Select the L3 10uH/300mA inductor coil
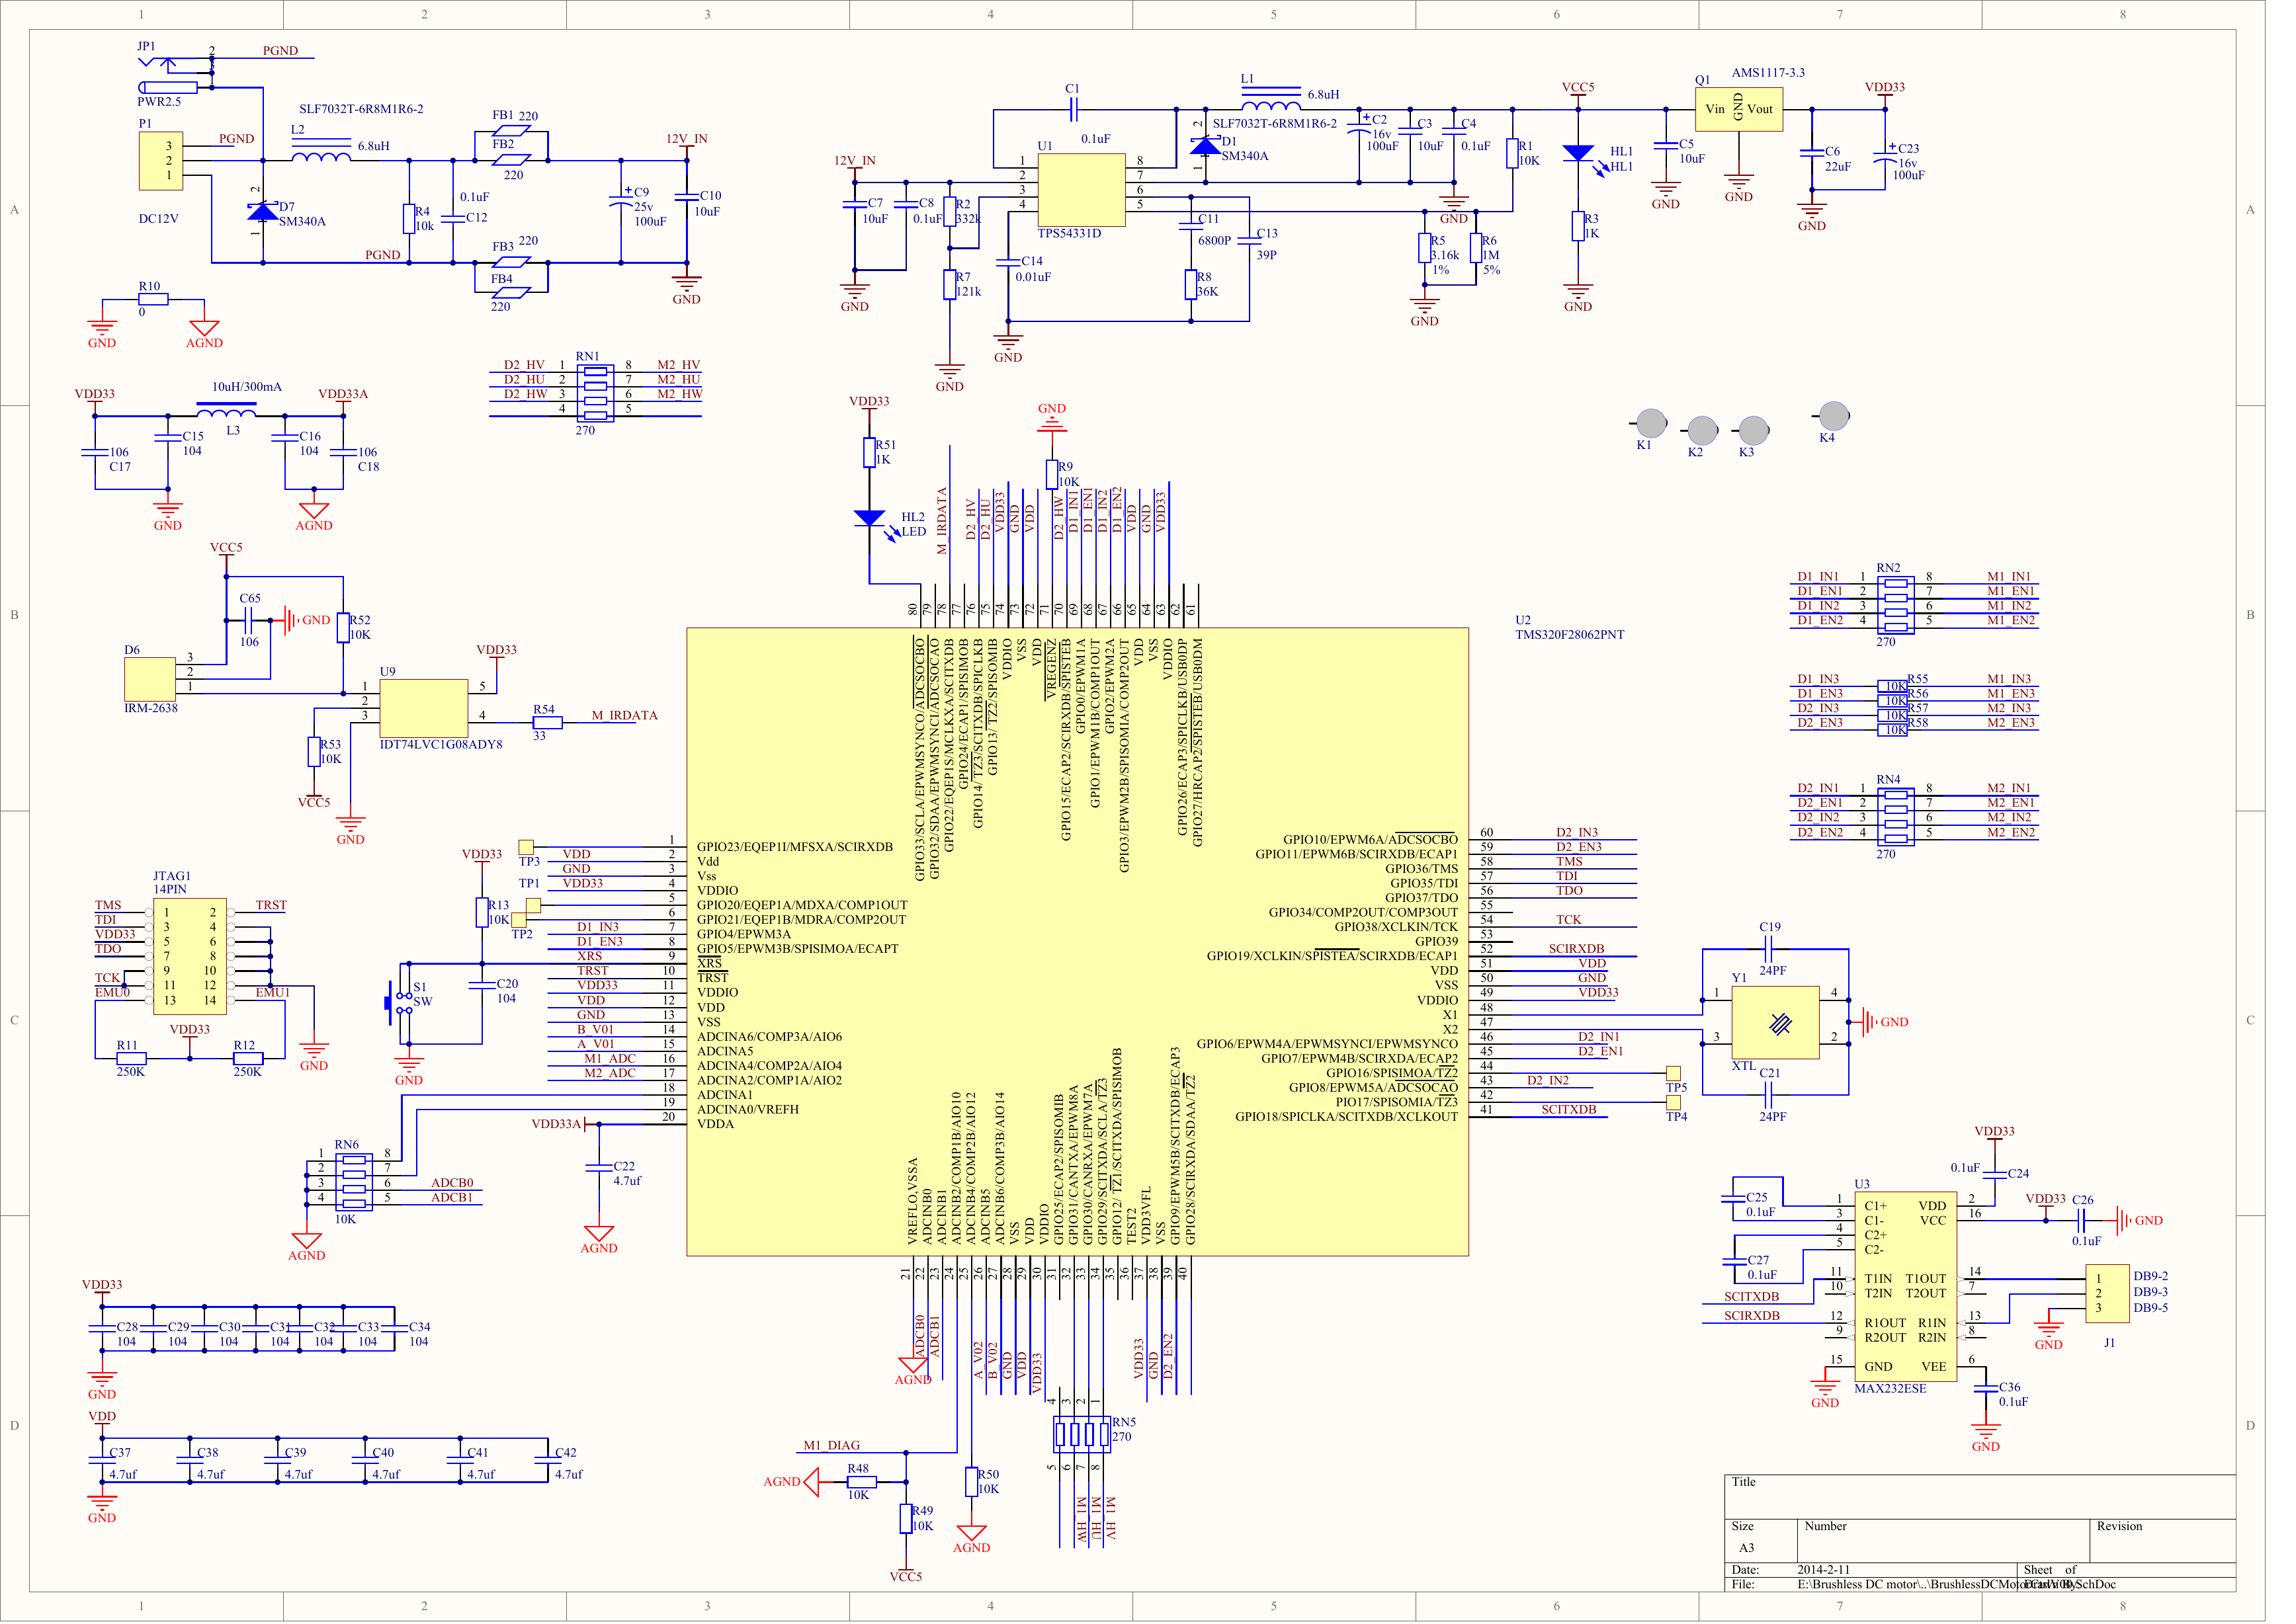 point(226,411)
